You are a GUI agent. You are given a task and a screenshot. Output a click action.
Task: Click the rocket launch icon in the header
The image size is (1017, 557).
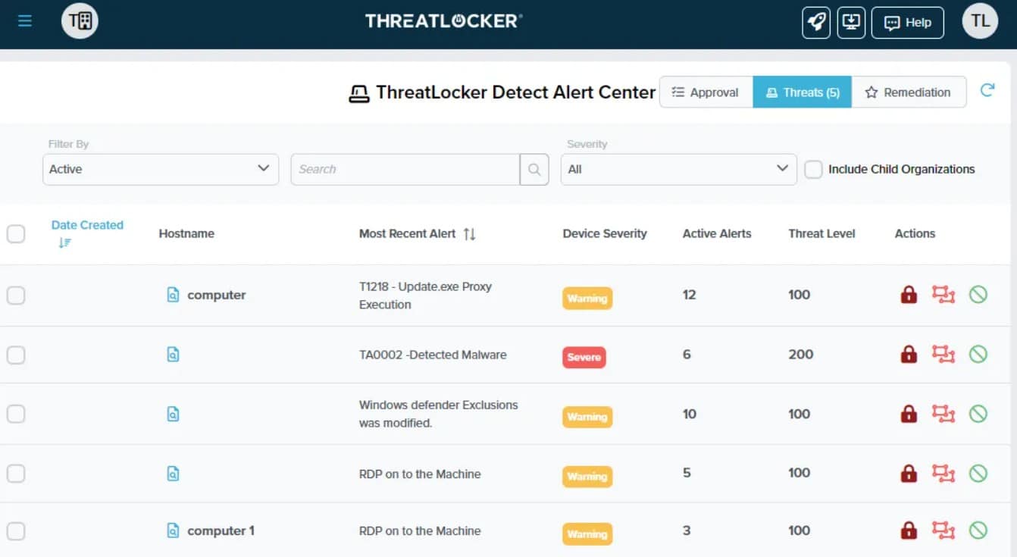pyautogui.click(x=815, y=22)
